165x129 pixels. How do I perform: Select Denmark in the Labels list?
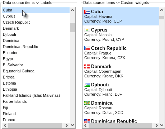coord(36,28)
